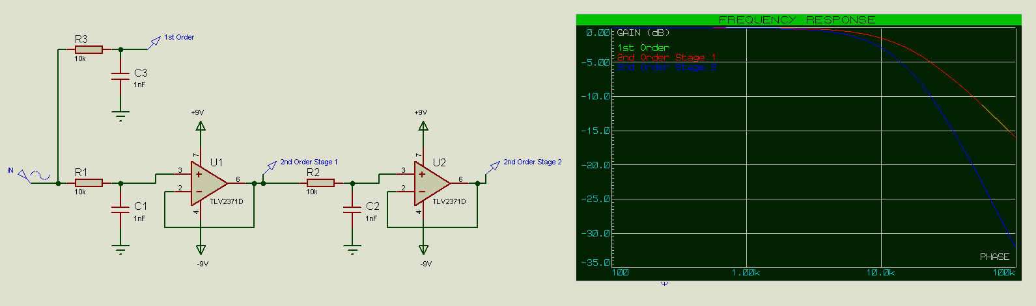Select the 1st Order voltage probe arrow
Image resolution: width=1036 pixels, height=306 pixels.
click(155, 42)
